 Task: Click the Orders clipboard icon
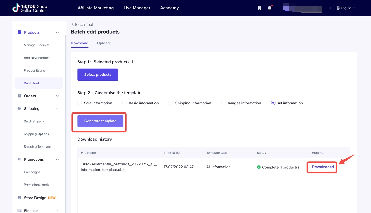(x=19, y=96)
